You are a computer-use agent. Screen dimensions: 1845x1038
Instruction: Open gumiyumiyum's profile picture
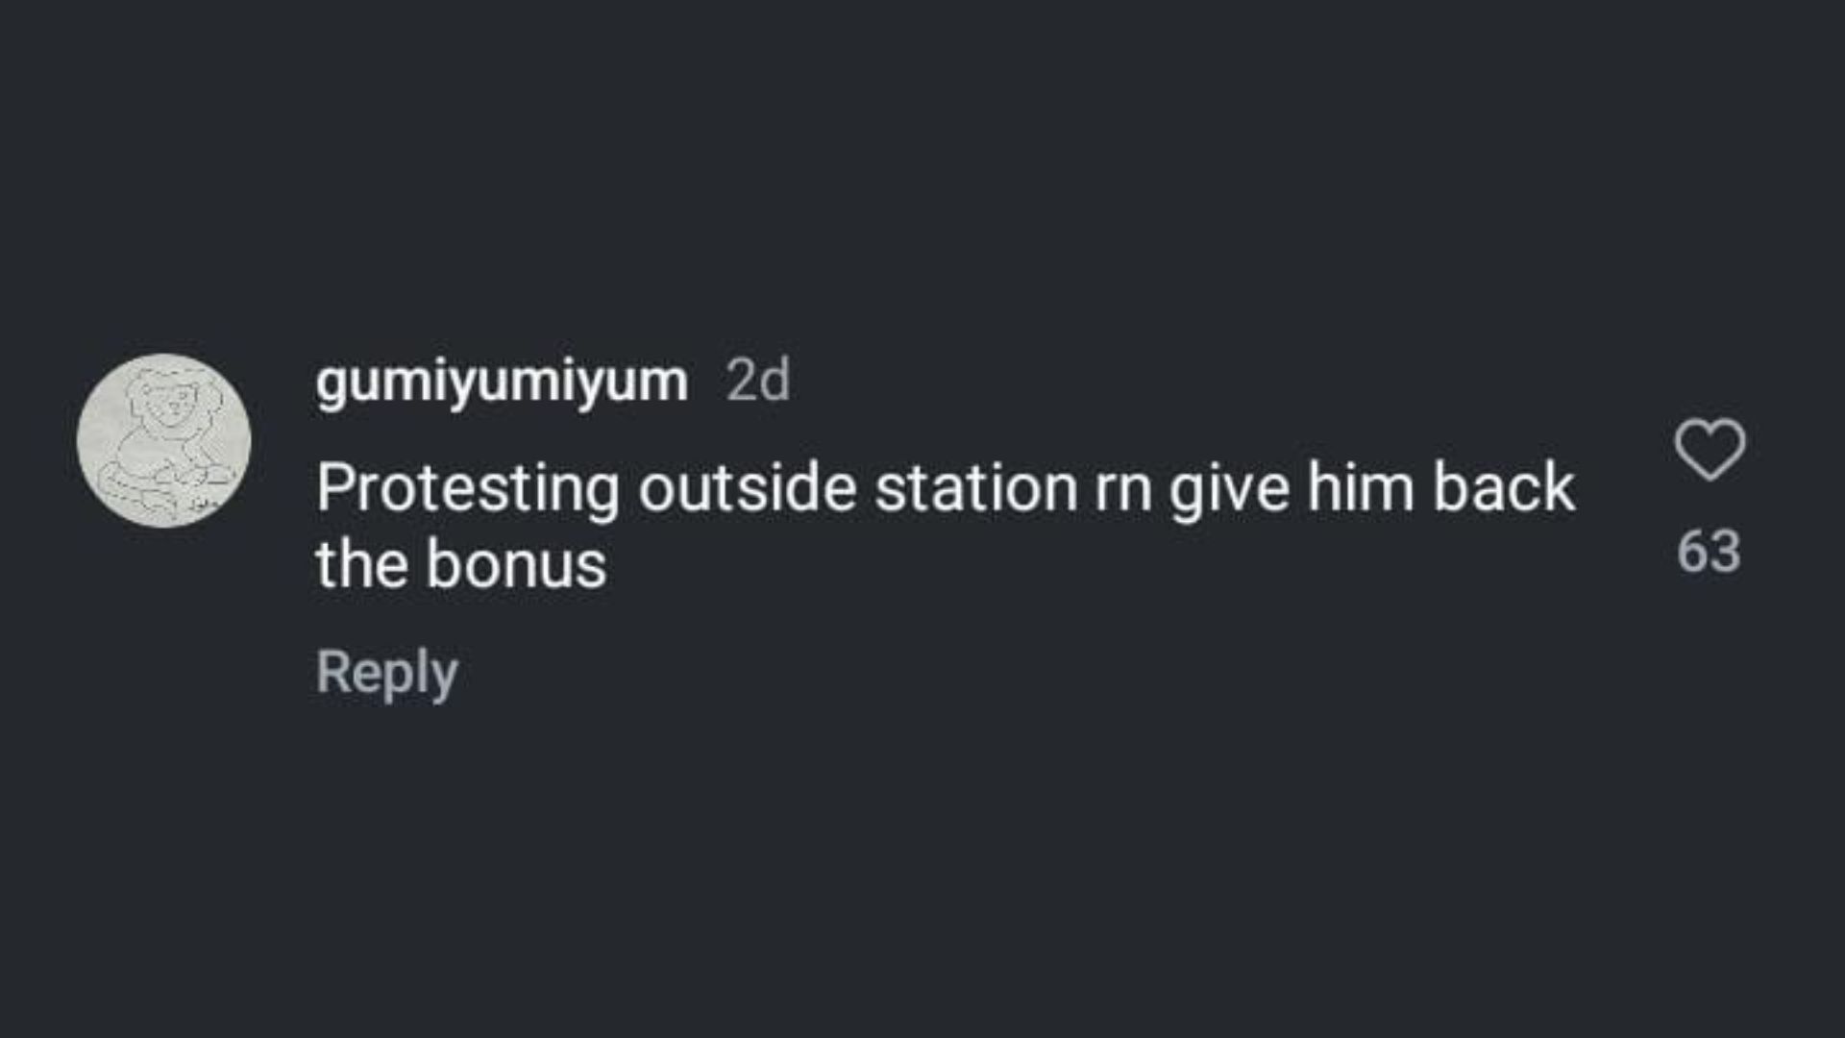click(164, 440)
